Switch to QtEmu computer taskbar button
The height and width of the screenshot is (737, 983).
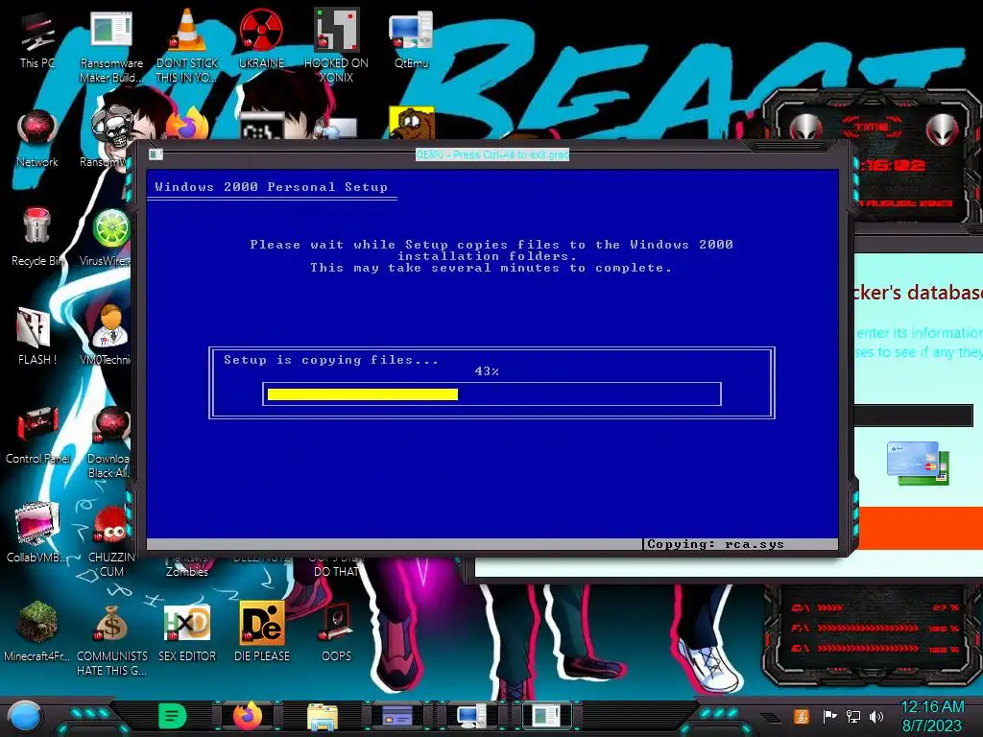[x=471, y=716]
